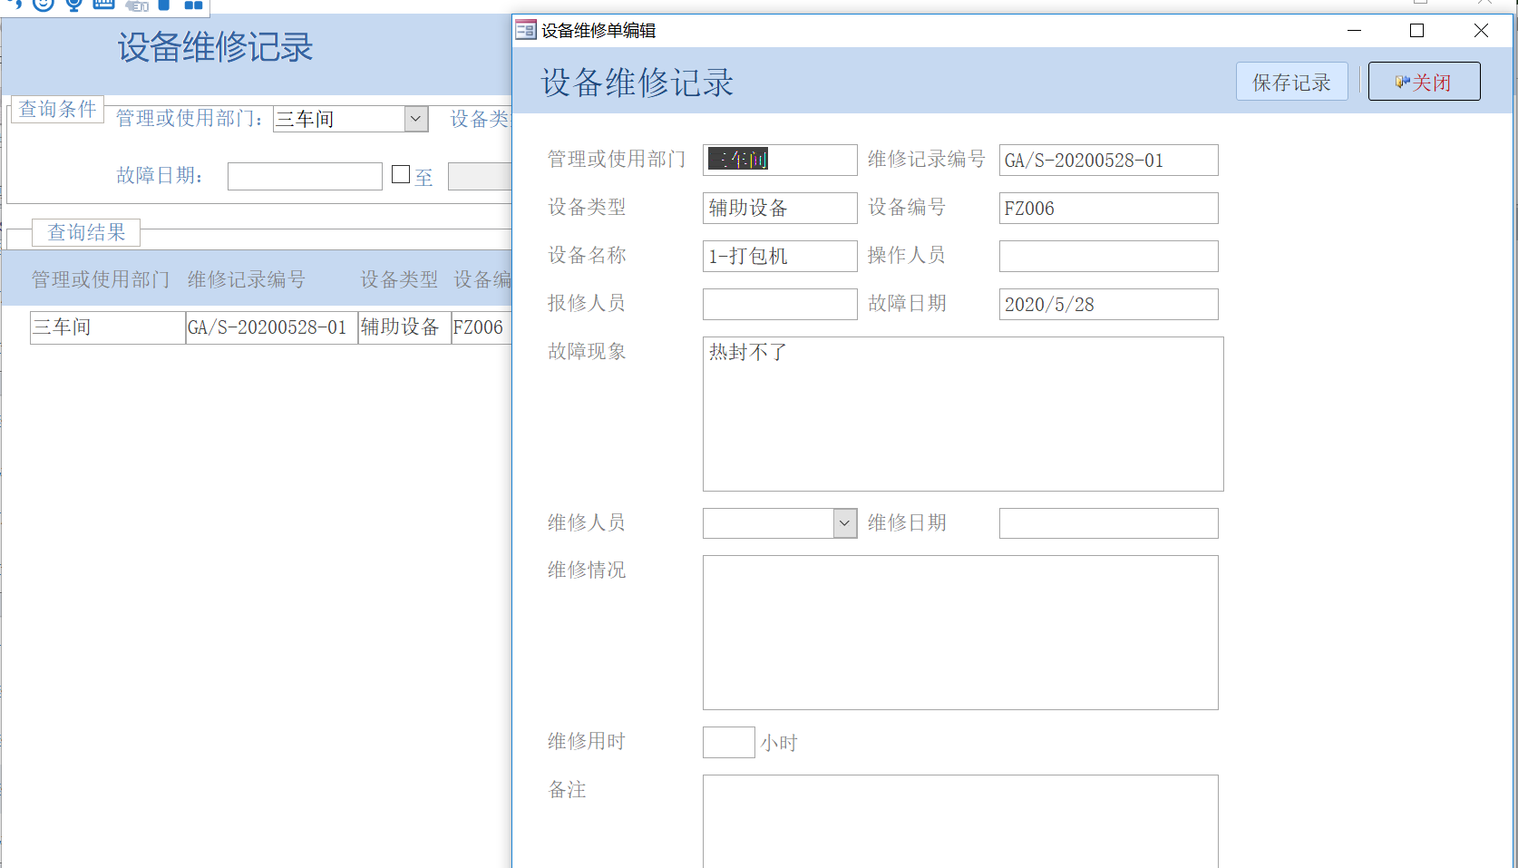Click the empty 报修人员 field

pos(780,304)
